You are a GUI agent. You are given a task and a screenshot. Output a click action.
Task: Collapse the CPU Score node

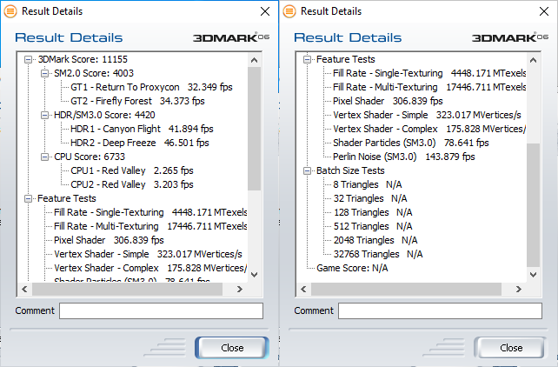coord(44,157)
